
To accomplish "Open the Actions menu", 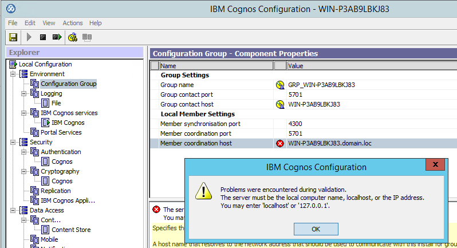I will (73, 23).
